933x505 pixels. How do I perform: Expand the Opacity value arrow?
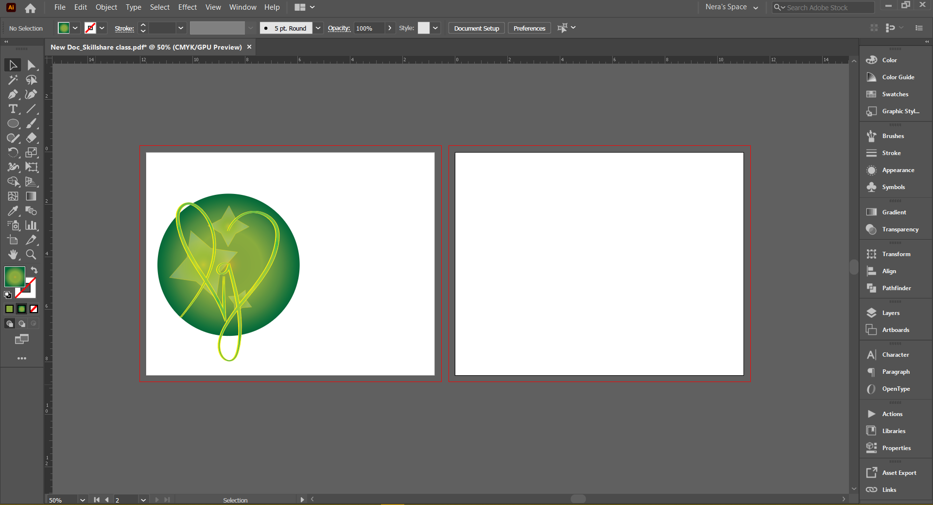click(x=390, y=28)
